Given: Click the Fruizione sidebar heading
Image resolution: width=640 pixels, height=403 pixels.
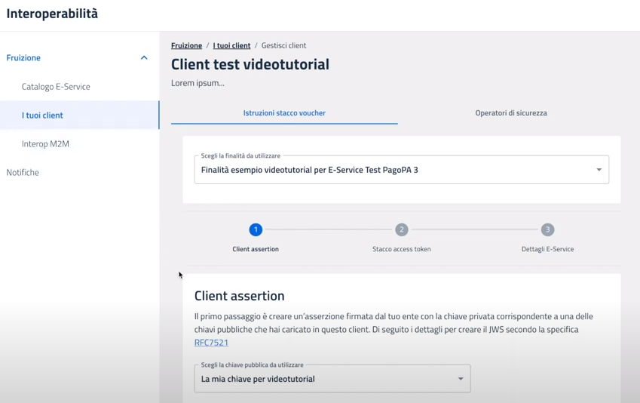Looking at the screenshot, I should 23,58.
